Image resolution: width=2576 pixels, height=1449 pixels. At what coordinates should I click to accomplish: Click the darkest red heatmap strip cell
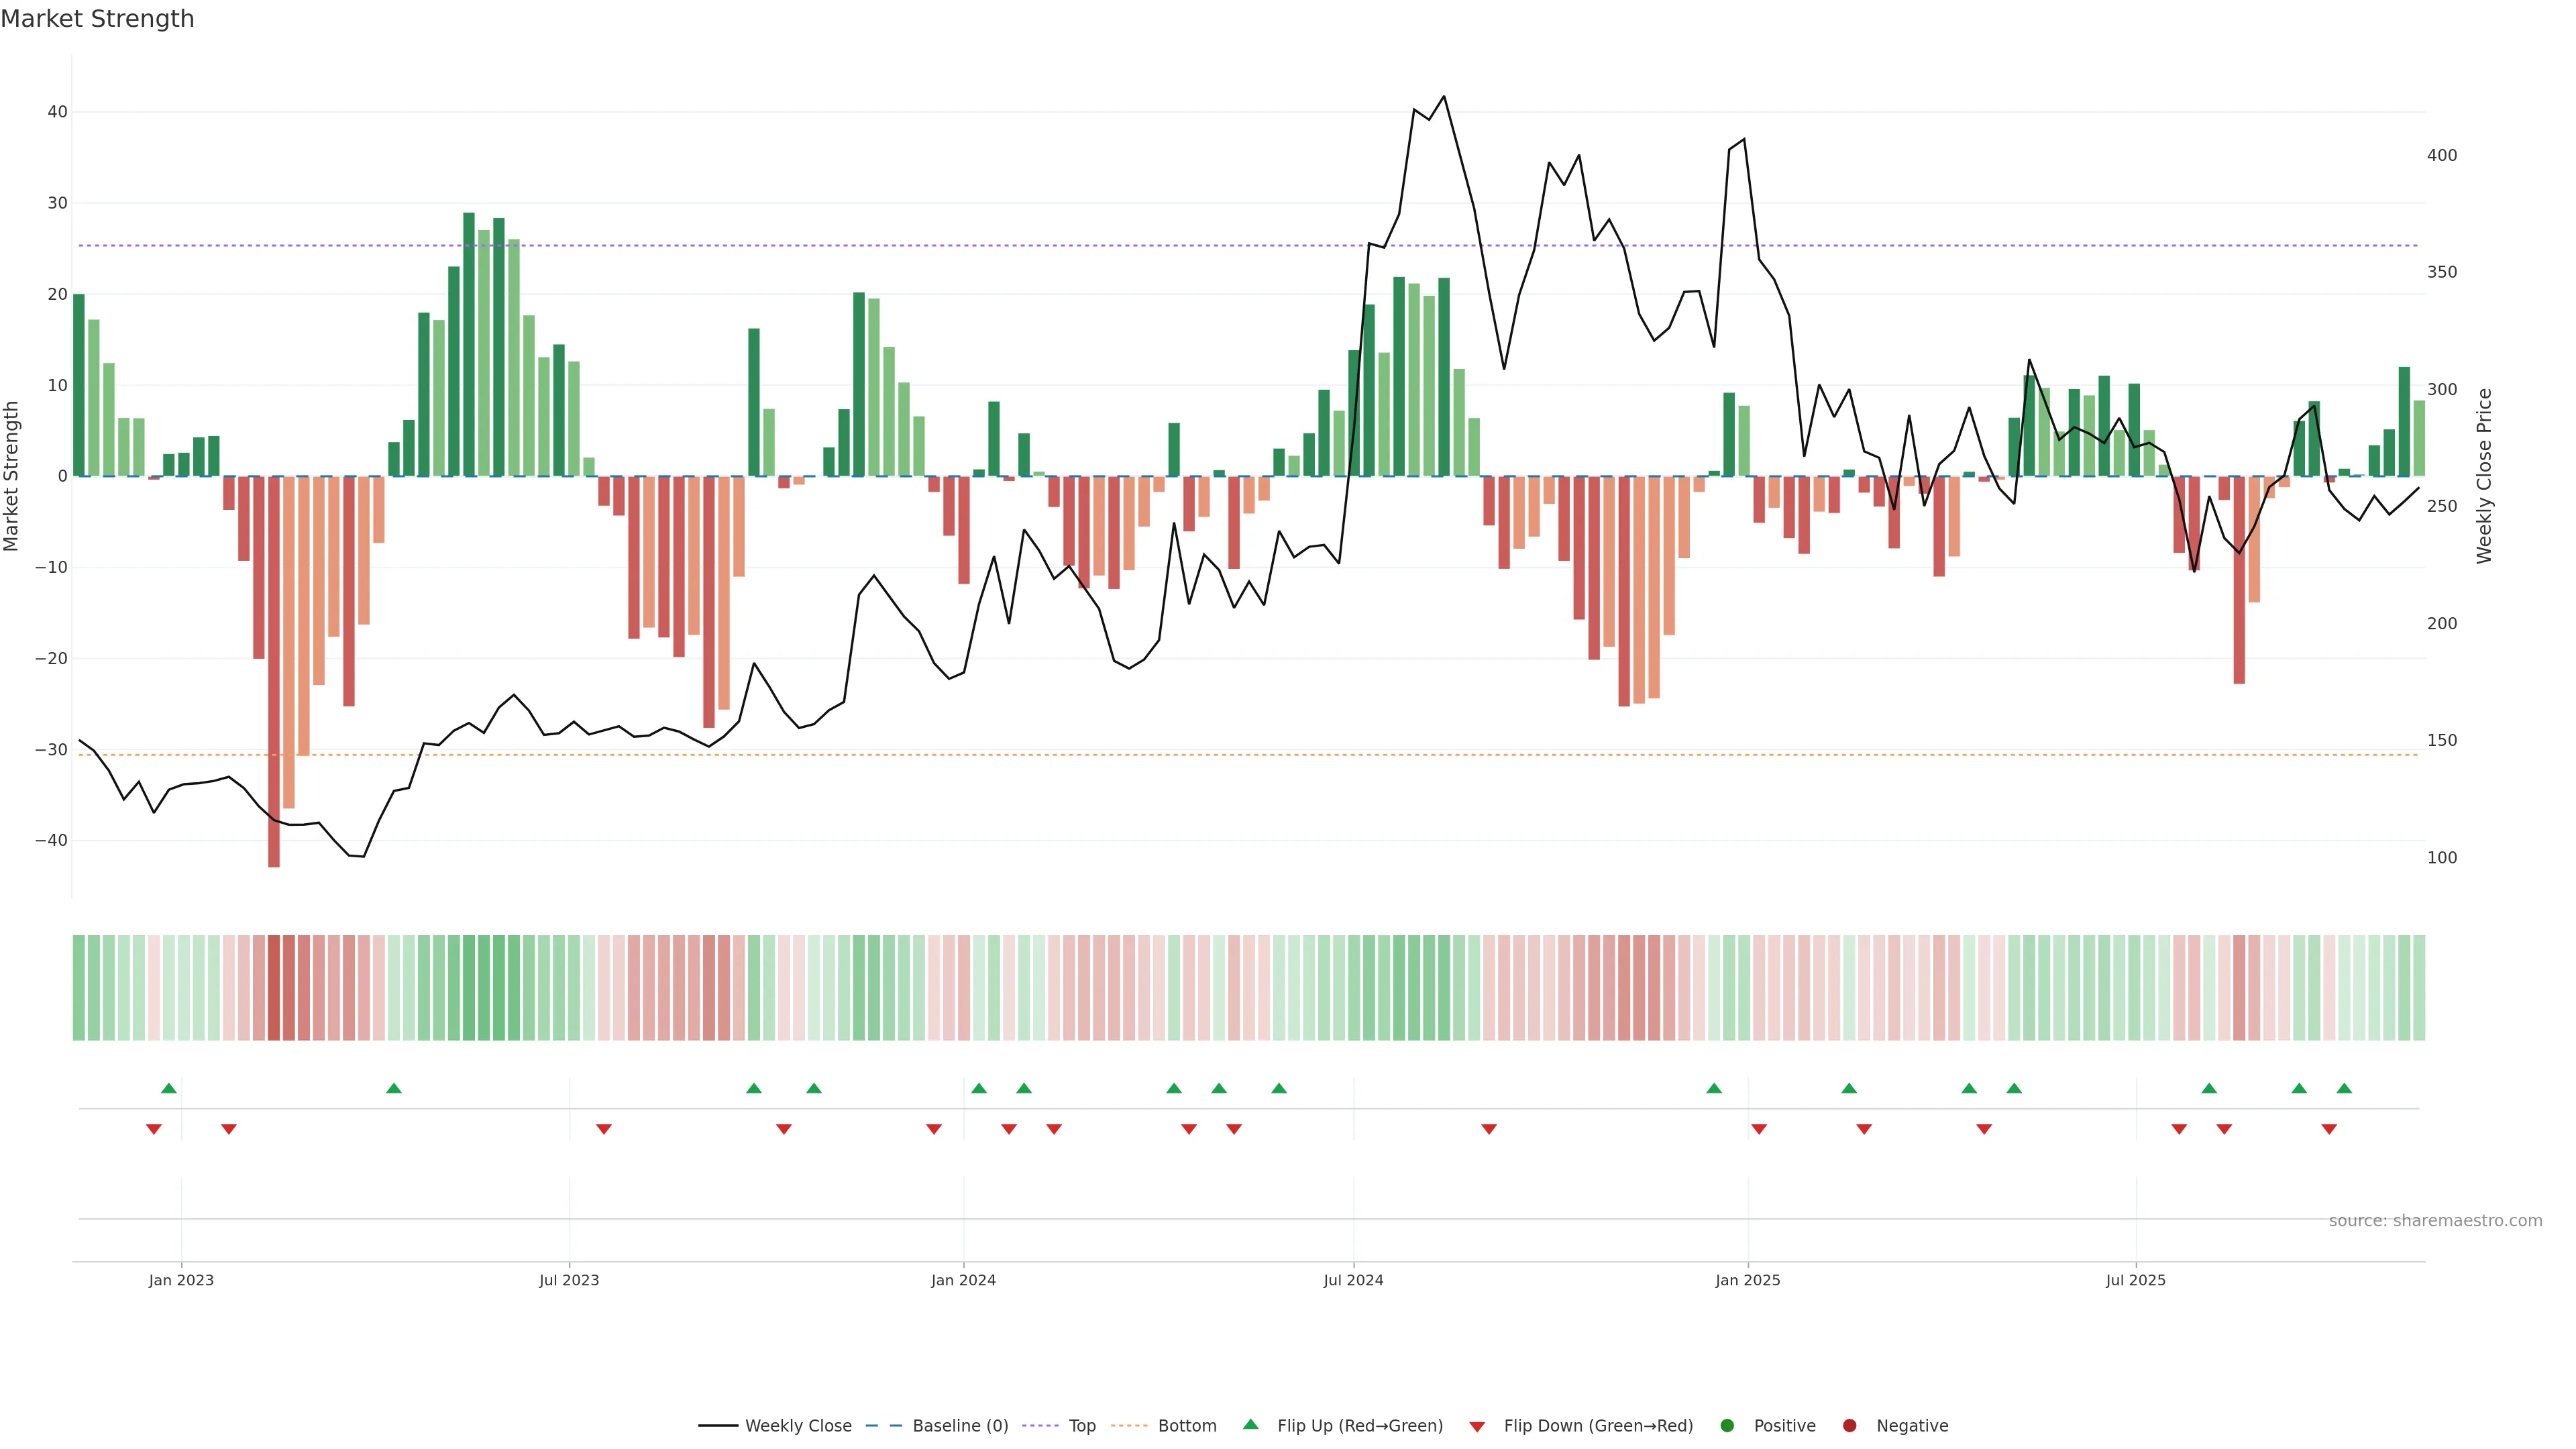coord(274,987)
